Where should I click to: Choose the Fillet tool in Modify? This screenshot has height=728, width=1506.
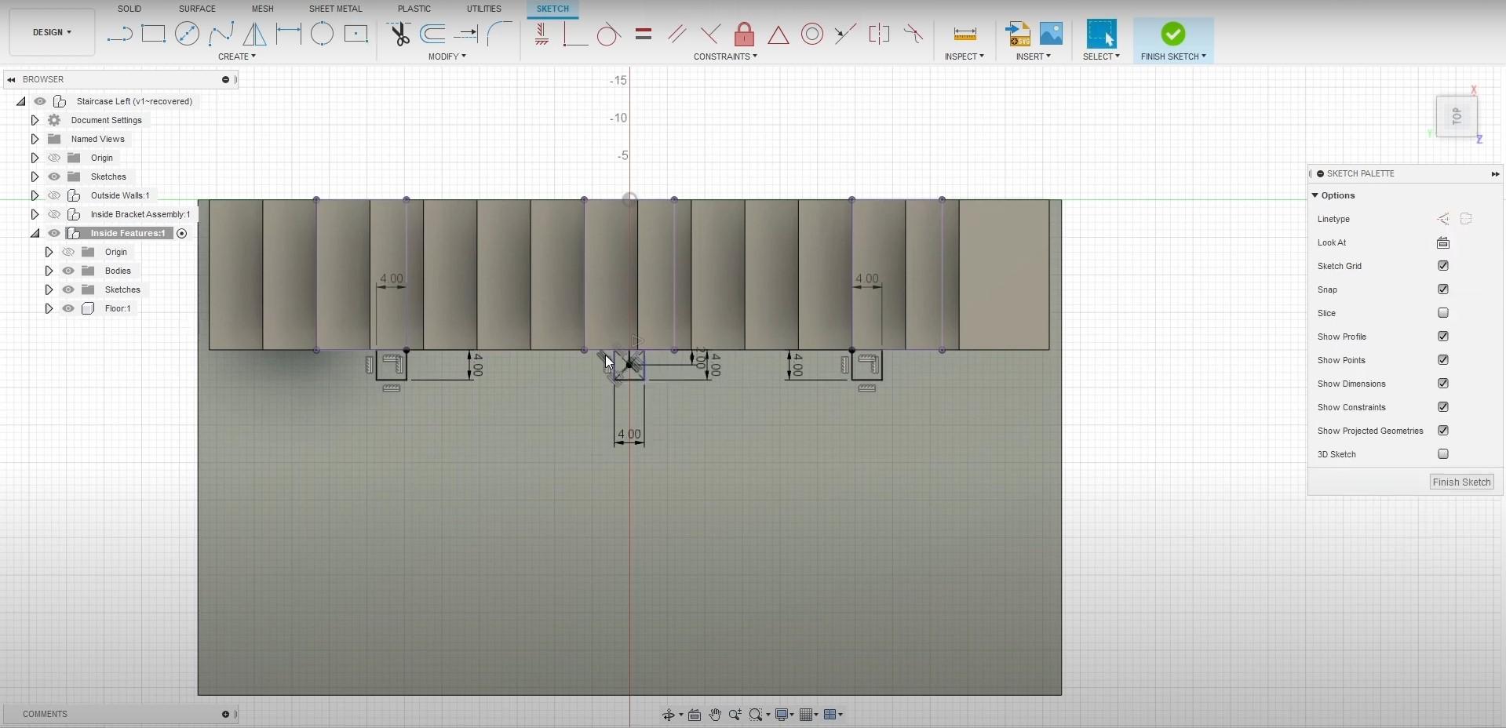point(500,34)
